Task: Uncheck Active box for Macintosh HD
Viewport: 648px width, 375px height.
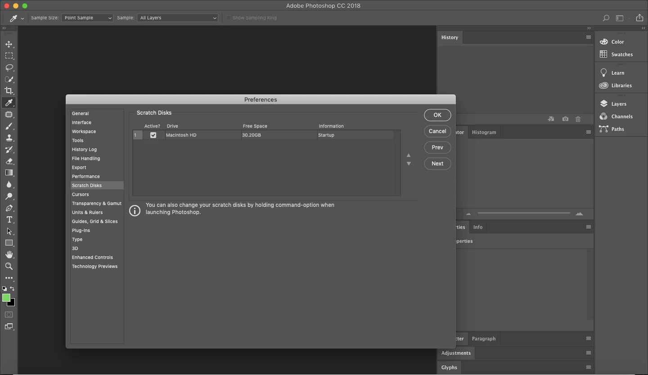Action: (x=153, y=135)
